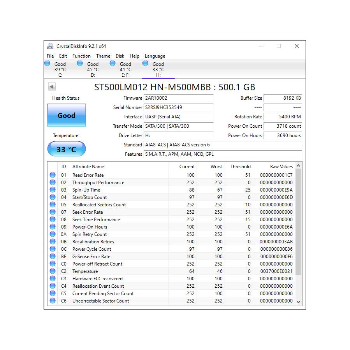The image size is (350, 350).
Task: Switch to the H: disk tab
Action: click(158, 69)
